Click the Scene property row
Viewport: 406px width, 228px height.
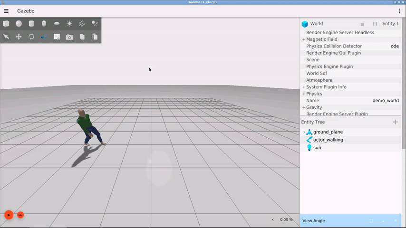351,60
